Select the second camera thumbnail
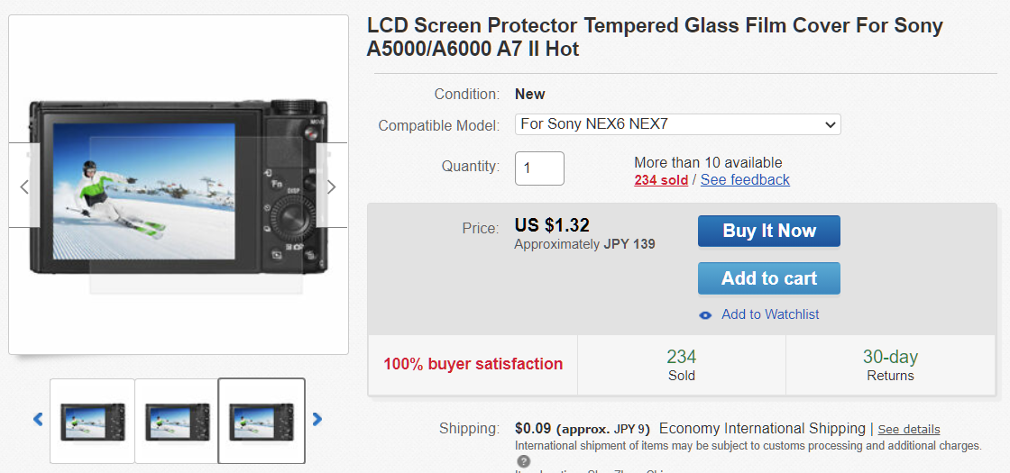Viewport: 1010px width, 473px height. click(x=177, y=421)
